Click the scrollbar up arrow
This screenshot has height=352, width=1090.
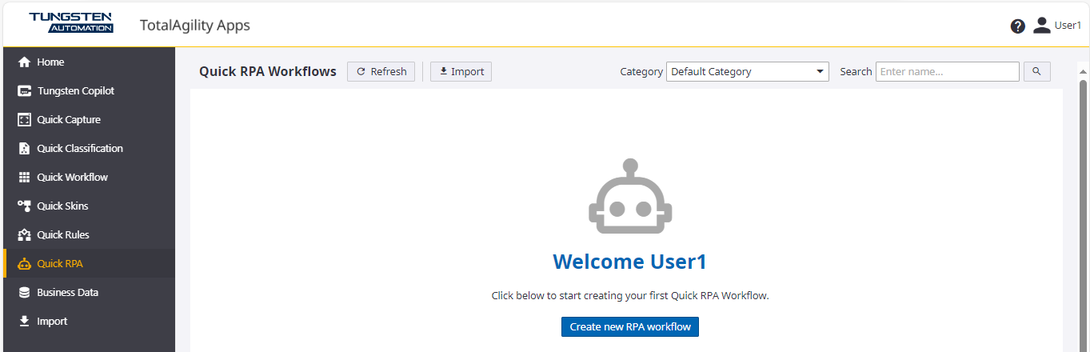click(x=1084, y=72)
